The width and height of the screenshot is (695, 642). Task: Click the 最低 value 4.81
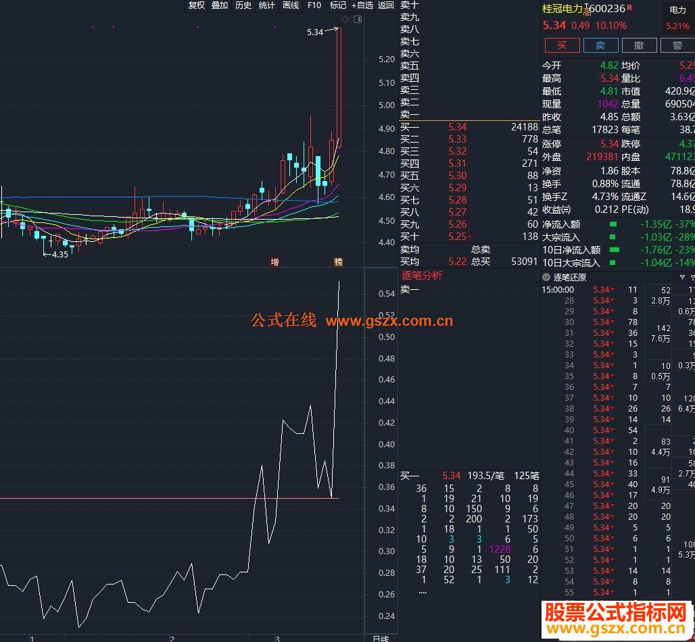(x=609, y=91)
